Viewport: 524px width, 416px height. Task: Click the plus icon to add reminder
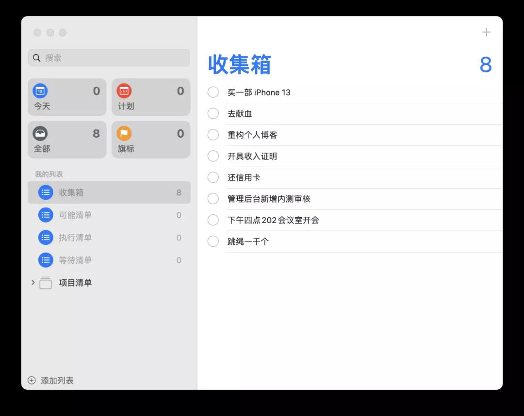(486, 32)
